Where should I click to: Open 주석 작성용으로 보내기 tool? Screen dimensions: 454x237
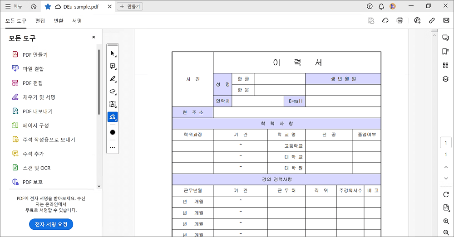(x=44, y=140)
